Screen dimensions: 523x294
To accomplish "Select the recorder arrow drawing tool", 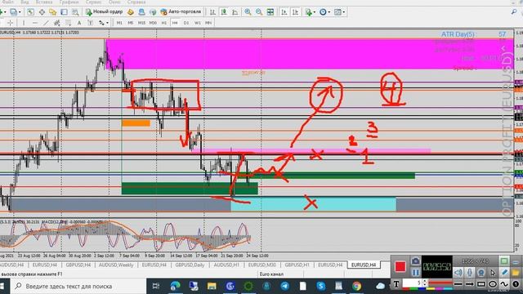I will click(x=470, y=284).
